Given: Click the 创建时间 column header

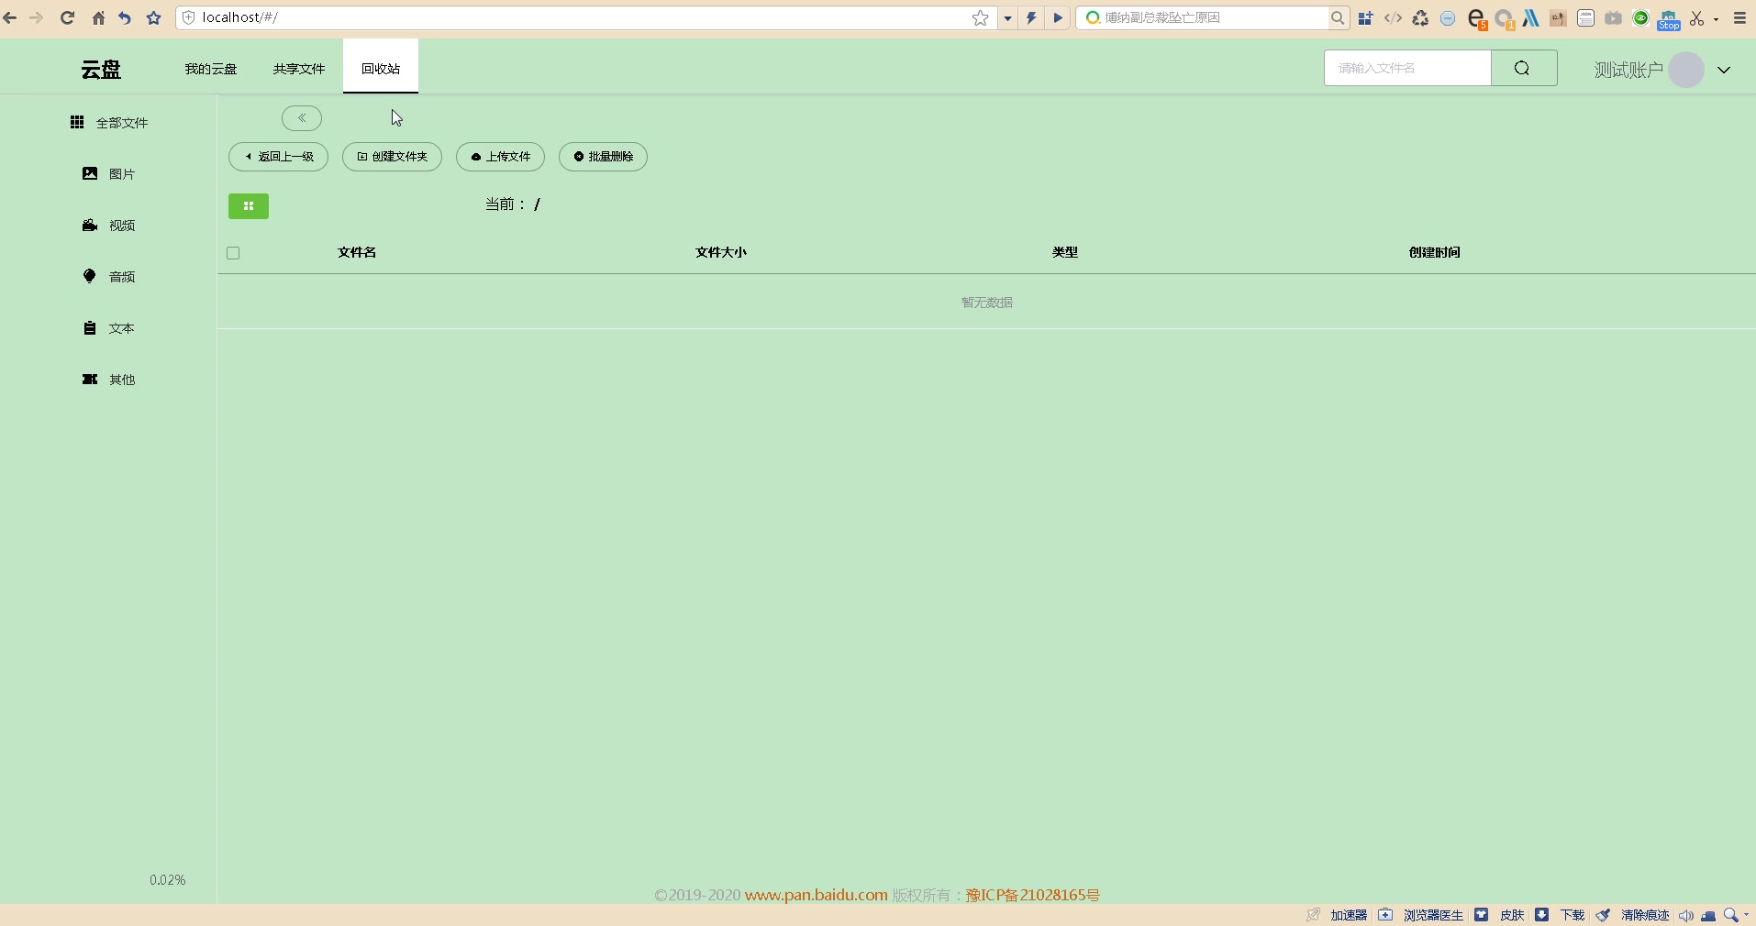Looking at the screenshot, I should click(1435, 252).
